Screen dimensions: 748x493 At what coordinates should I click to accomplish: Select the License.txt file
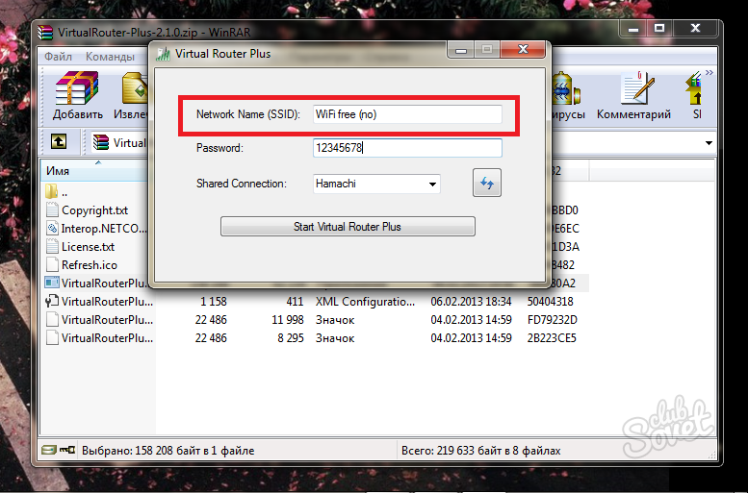[x=88, y=247]
